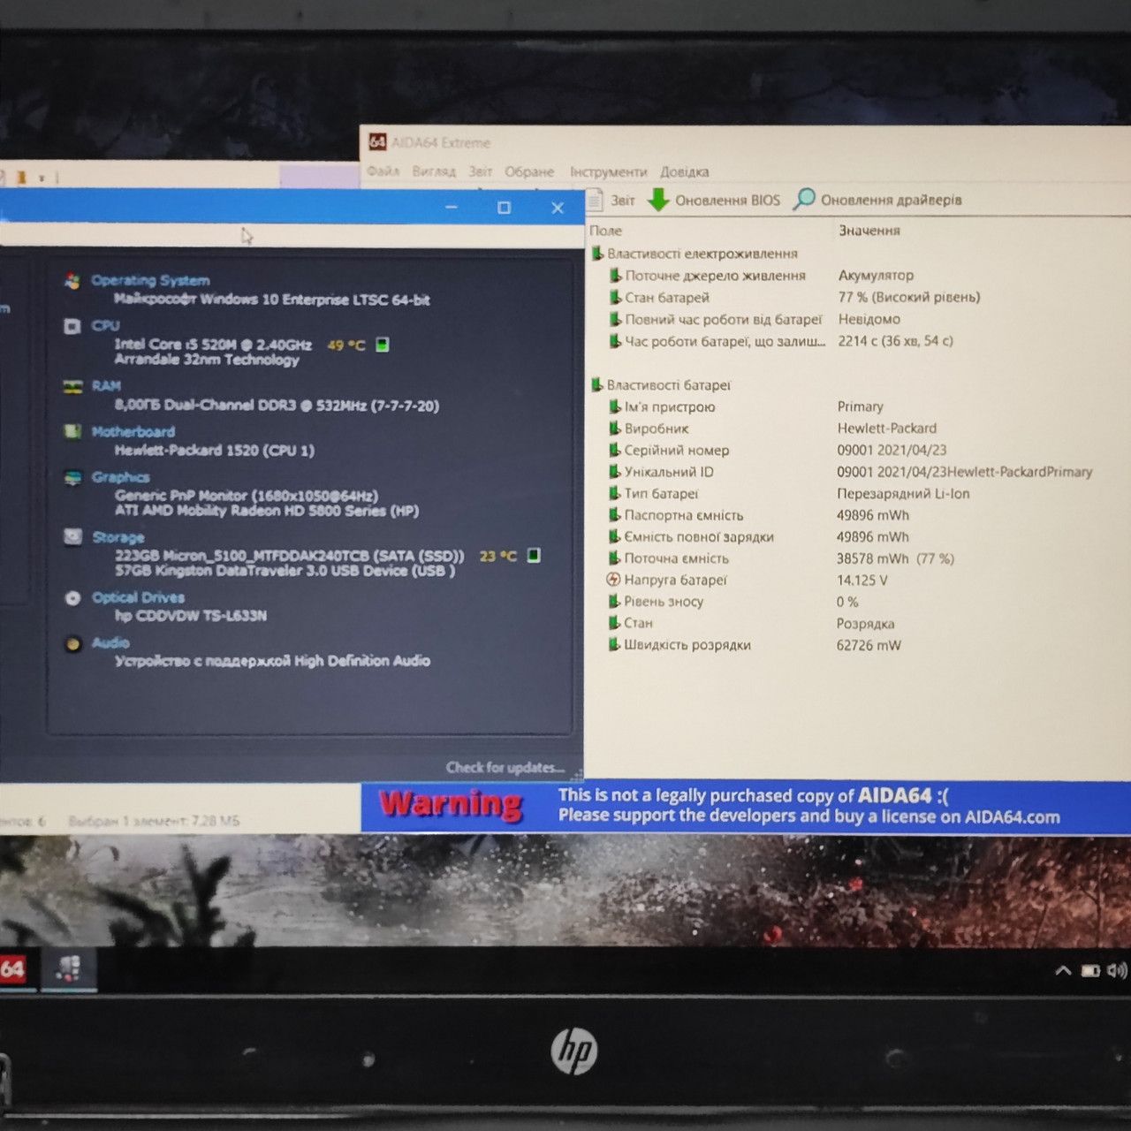Select the Ємність повної зарядки field label
The width and height of the screenshot is (1131, 1131).
tap(699, 536)
